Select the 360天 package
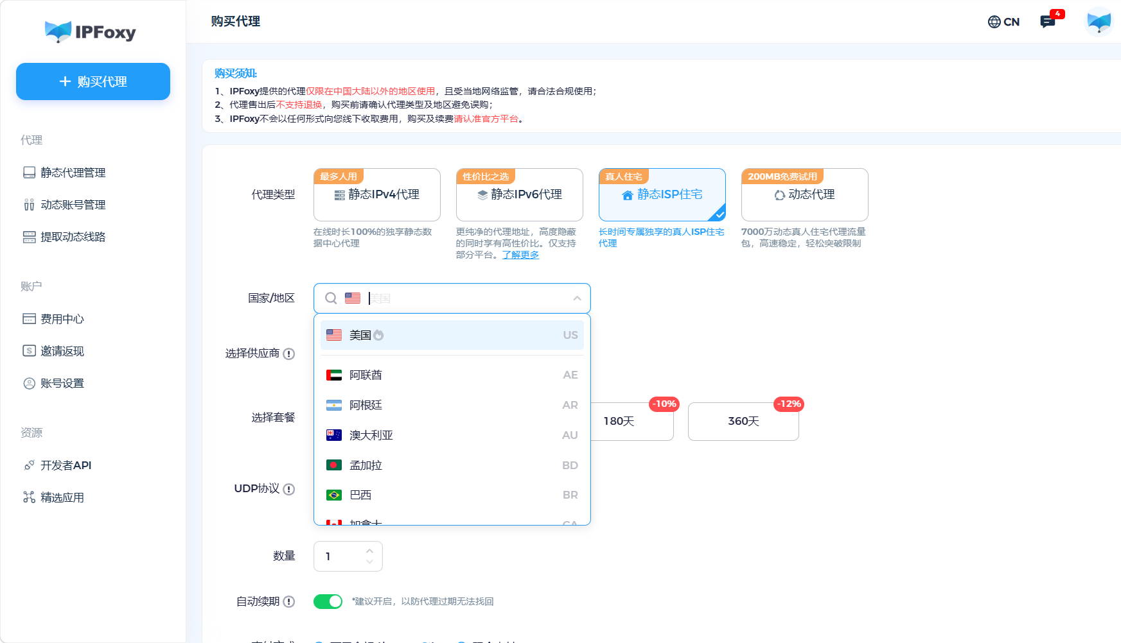This screenshot has width=1121, height=643. [x=743, y=421]
